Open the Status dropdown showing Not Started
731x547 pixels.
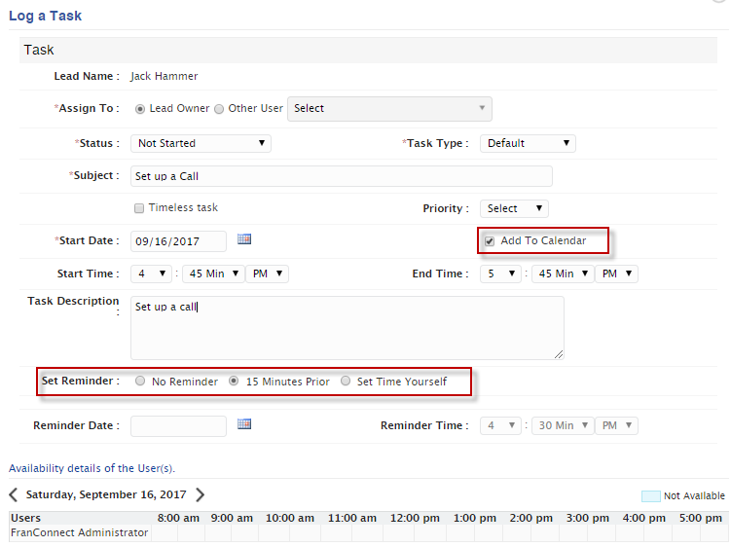coord(201,143)
